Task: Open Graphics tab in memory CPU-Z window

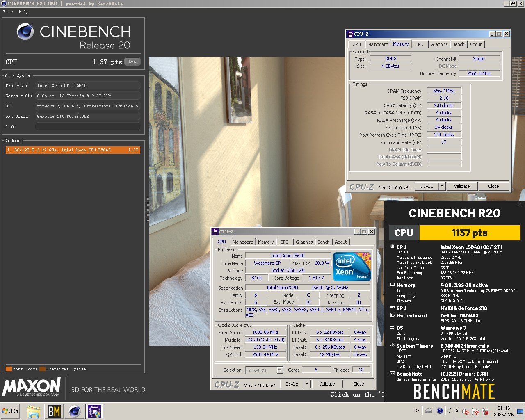Action: click(x=439, y=44)
